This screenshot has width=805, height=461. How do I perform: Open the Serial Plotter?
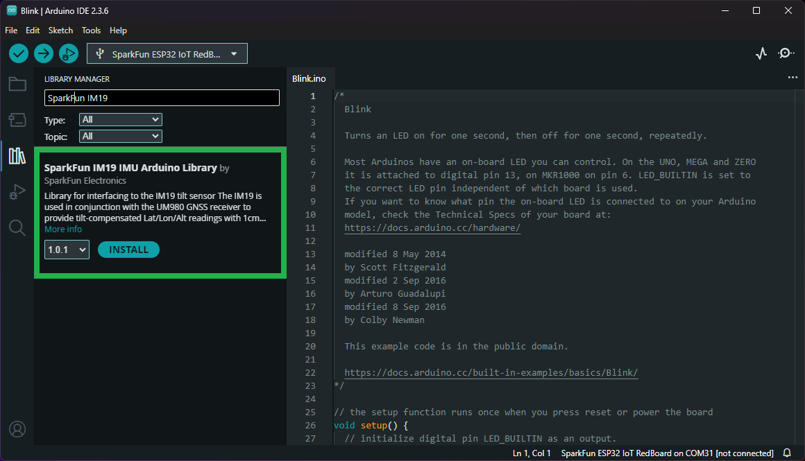click(761, 53)
